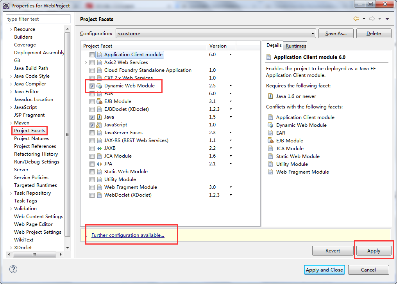Open Dynamic Web Module version dropdown

click(231, 86)
